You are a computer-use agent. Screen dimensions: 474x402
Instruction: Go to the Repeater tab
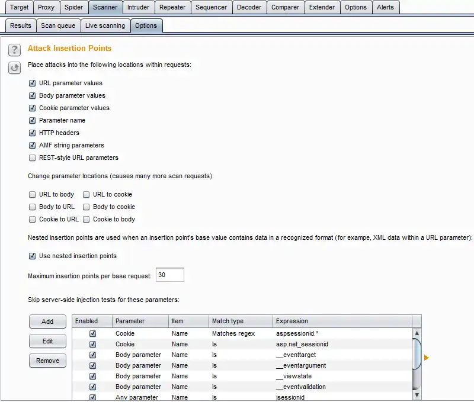coord(172,7)
